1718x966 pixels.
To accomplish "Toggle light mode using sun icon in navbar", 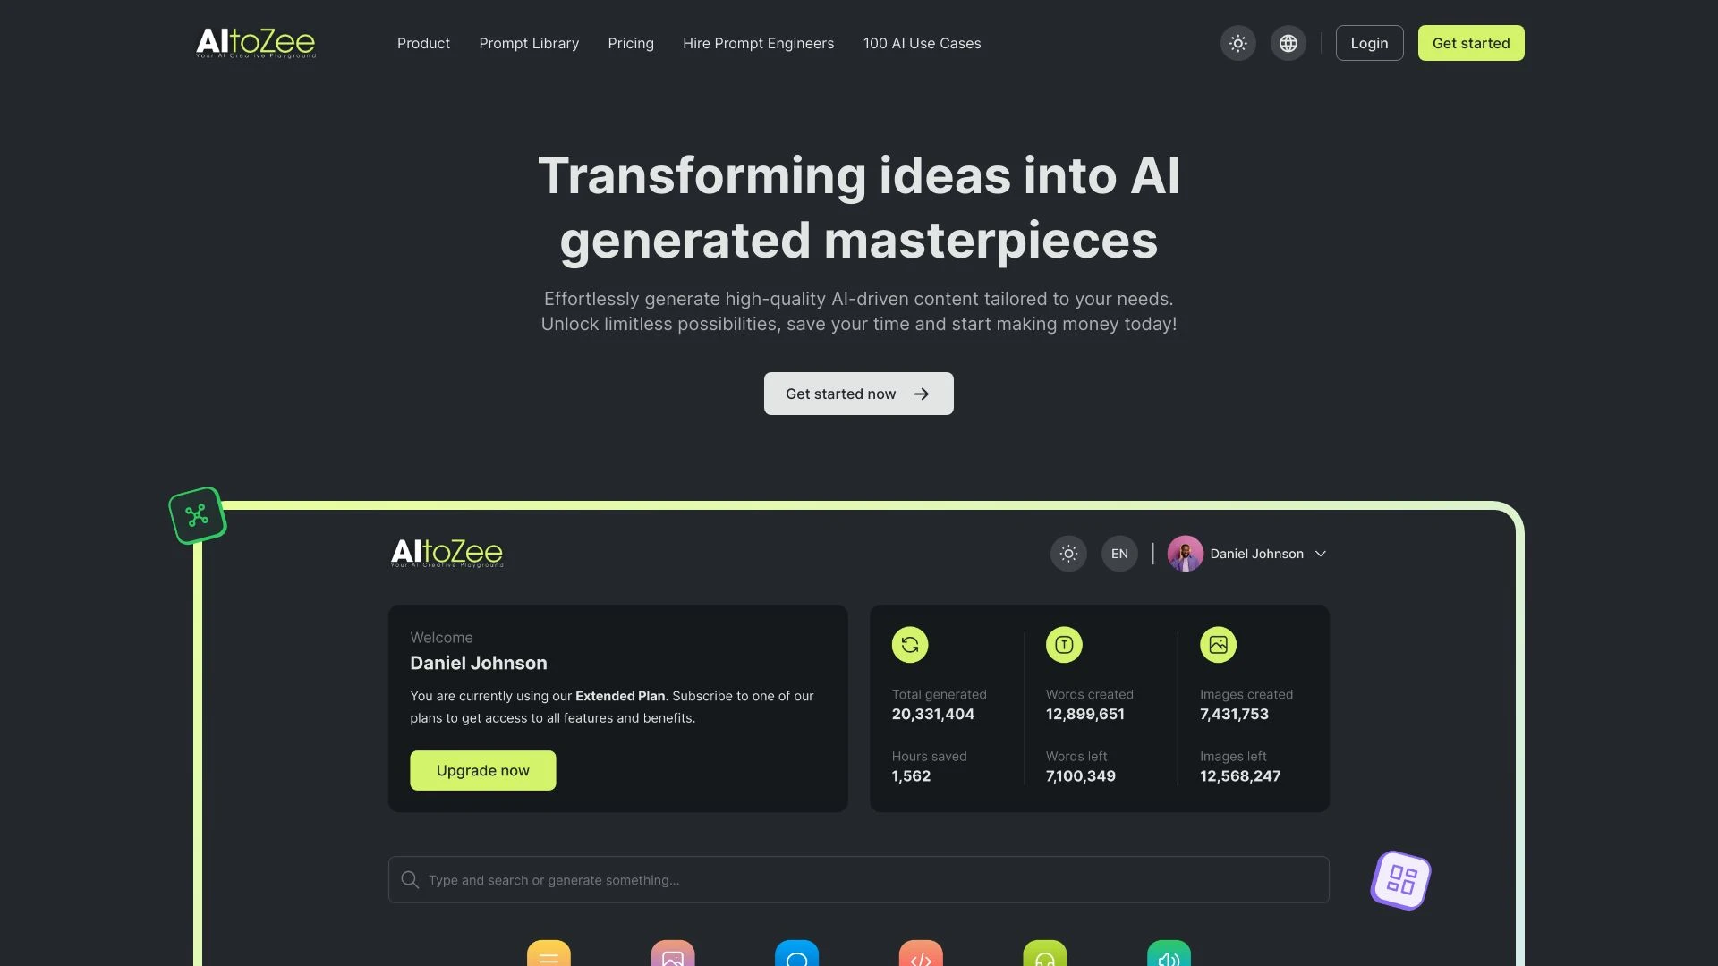I will tap(1237, 42).
